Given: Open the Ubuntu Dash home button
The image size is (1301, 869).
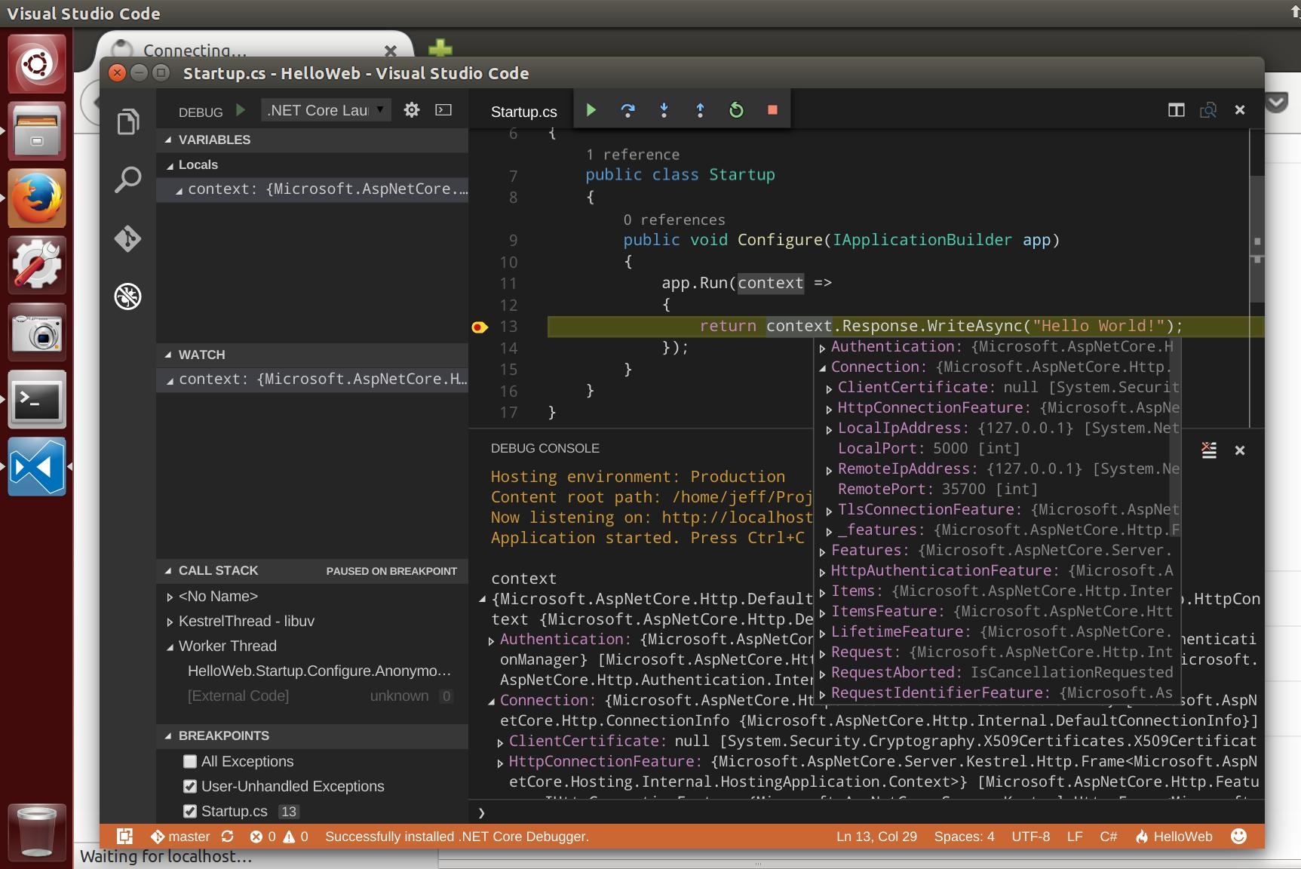Looking at the screenshot, I should coord(37,63).
